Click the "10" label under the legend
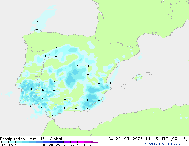189x146 pixels. coord(37,145)
